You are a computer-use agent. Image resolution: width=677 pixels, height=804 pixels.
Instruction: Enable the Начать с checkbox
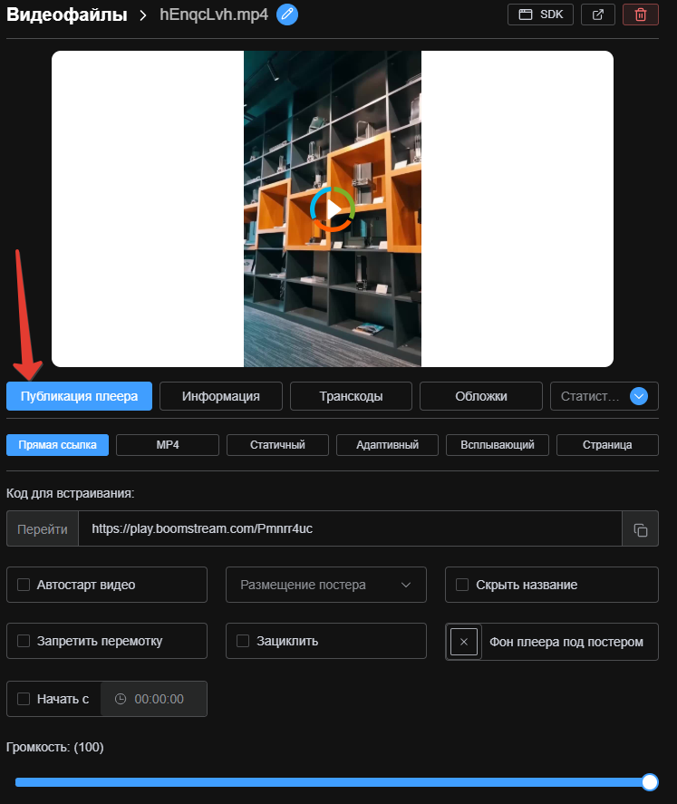click(x=24, y=699)
